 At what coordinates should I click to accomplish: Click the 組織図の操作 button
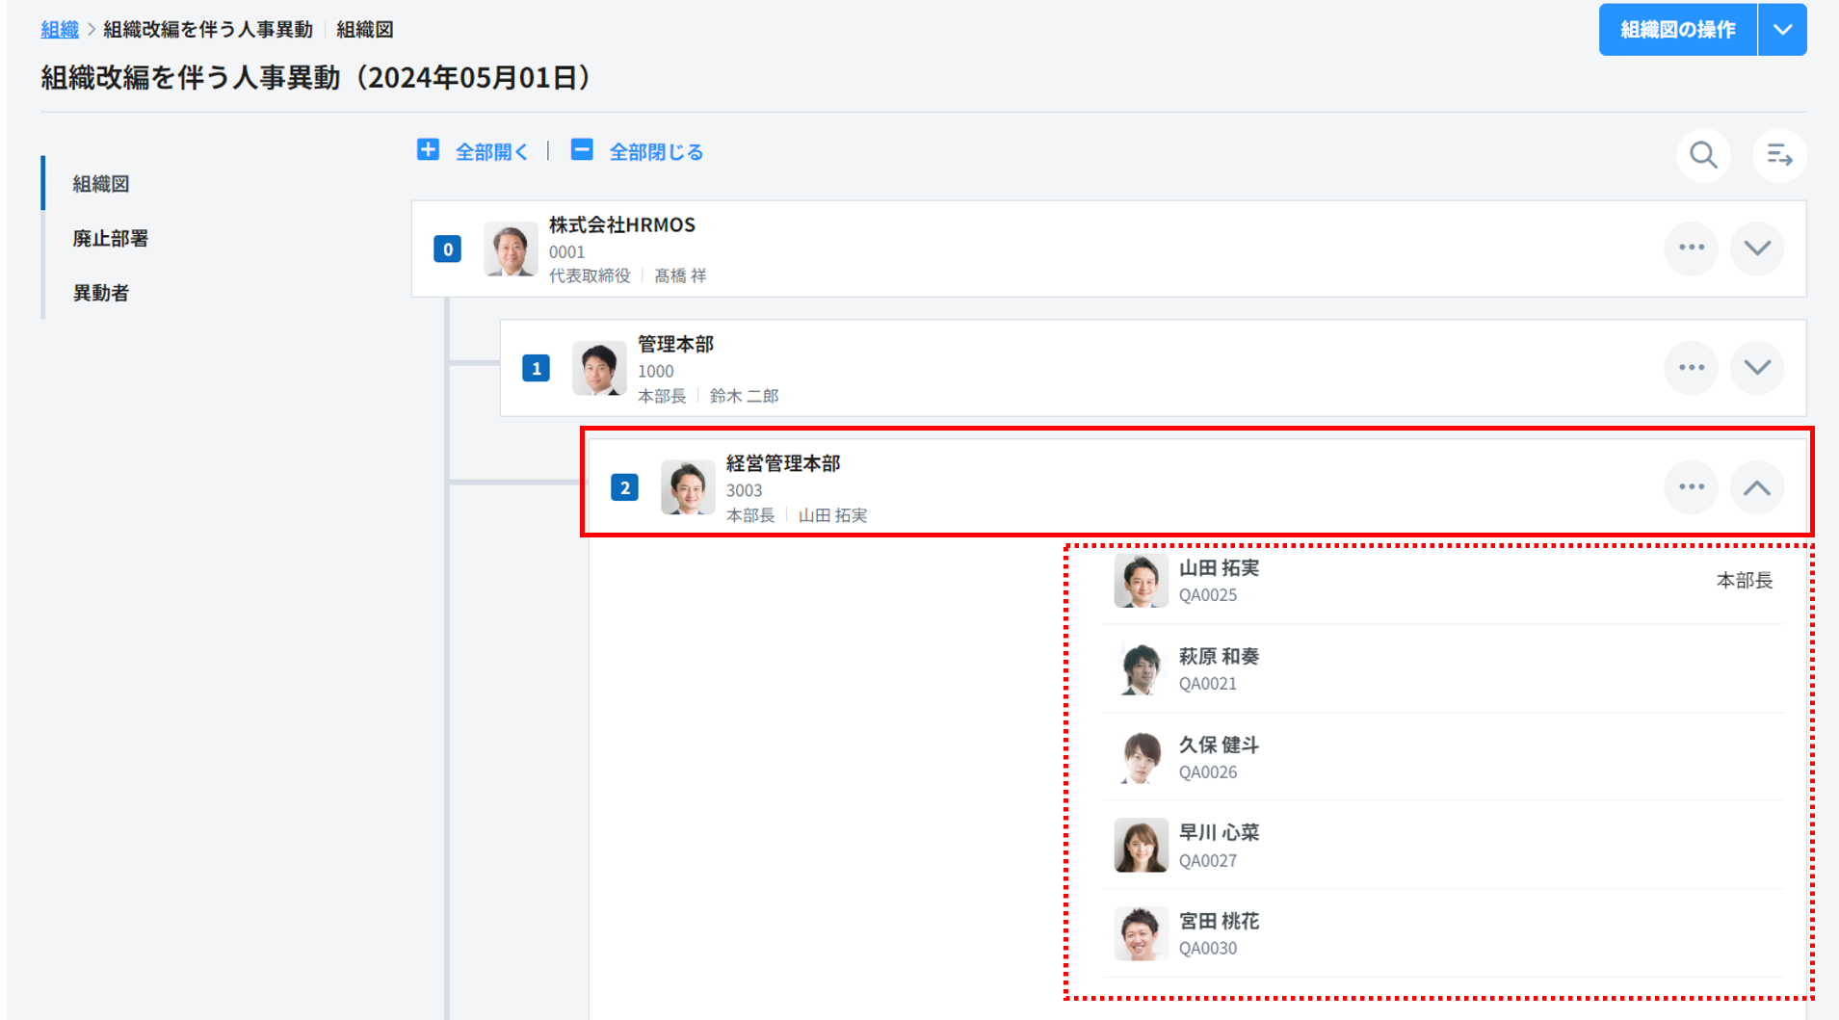(x=1677, y=30)
